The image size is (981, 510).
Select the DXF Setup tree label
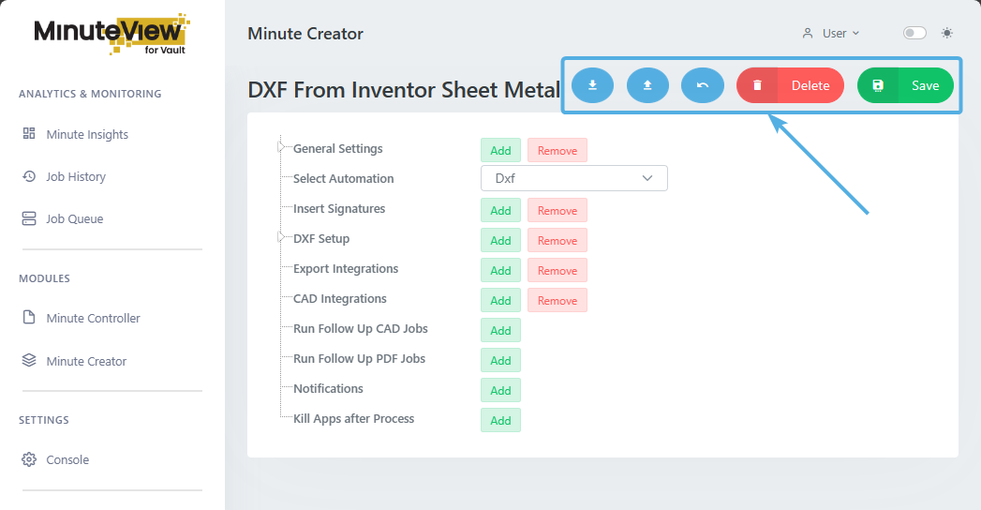point(321,238)
